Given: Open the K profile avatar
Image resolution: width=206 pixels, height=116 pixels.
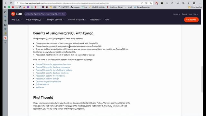Looking at the screenshot, I should point(194,3).
